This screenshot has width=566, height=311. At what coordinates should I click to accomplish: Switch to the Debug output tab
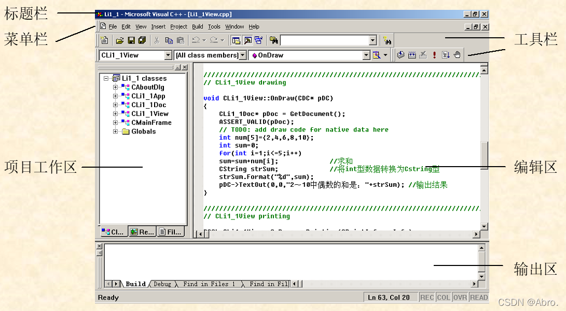click(162, 284)
